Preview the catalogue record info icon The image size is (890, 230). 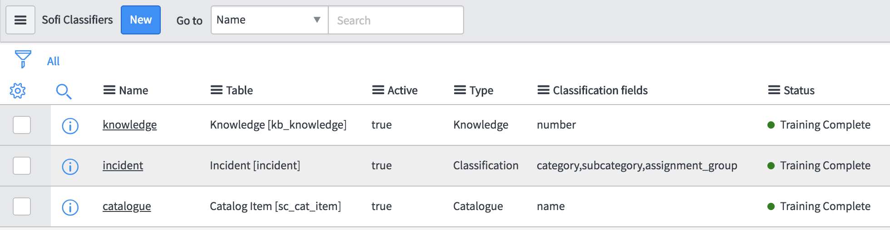pos(70,207)
